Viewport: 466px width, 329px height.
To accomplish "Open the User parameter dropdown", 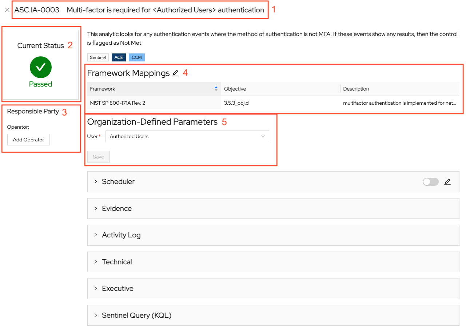I will pyautogui.click(x=187, y=136).
